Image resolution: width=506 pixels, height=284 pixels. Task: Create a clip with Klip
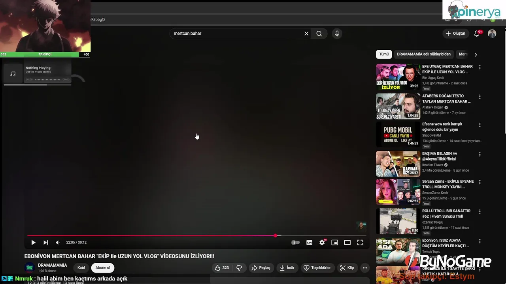[347, 268]
